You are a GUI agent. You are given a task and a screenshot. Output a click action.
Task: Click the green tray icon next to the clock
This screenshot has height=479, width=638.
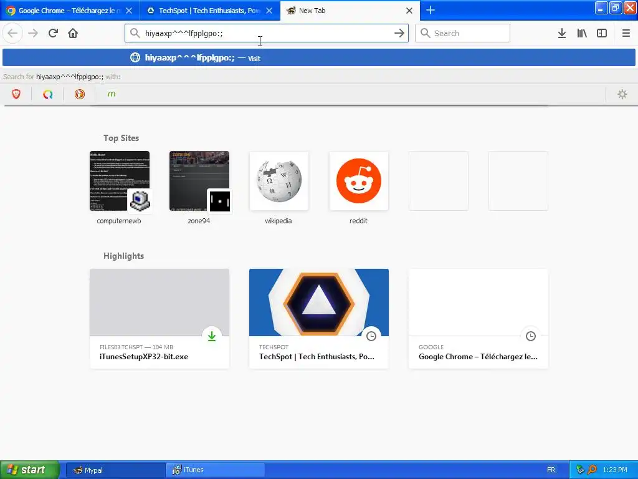581,470
